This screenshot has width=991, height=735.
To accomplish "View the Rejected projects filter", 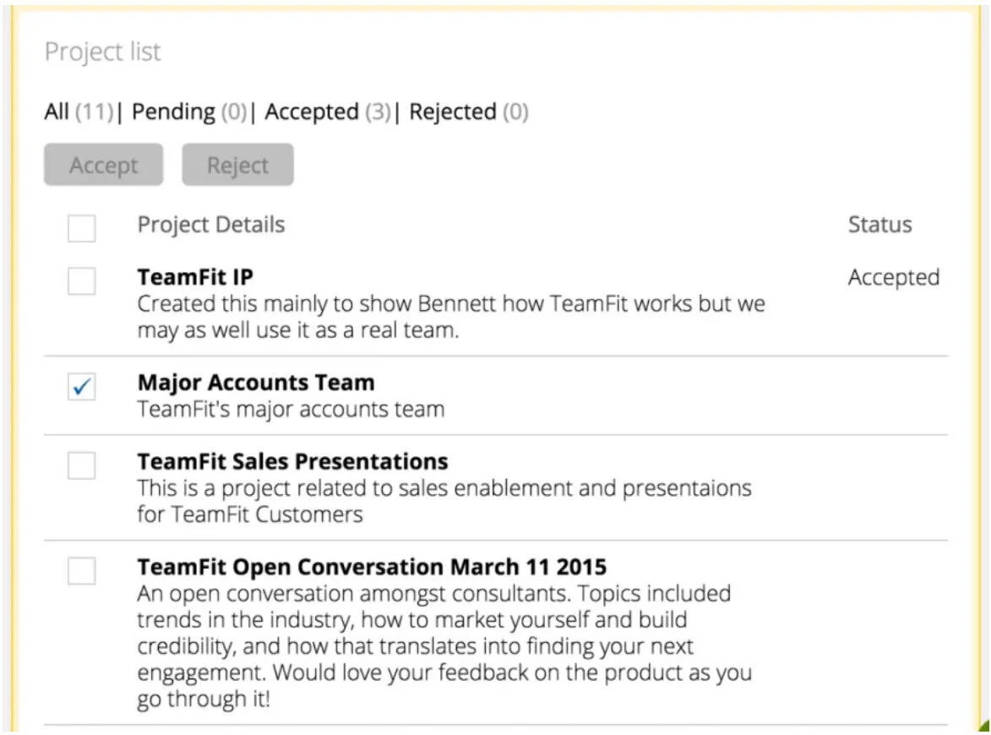I will tap(453, 112).
